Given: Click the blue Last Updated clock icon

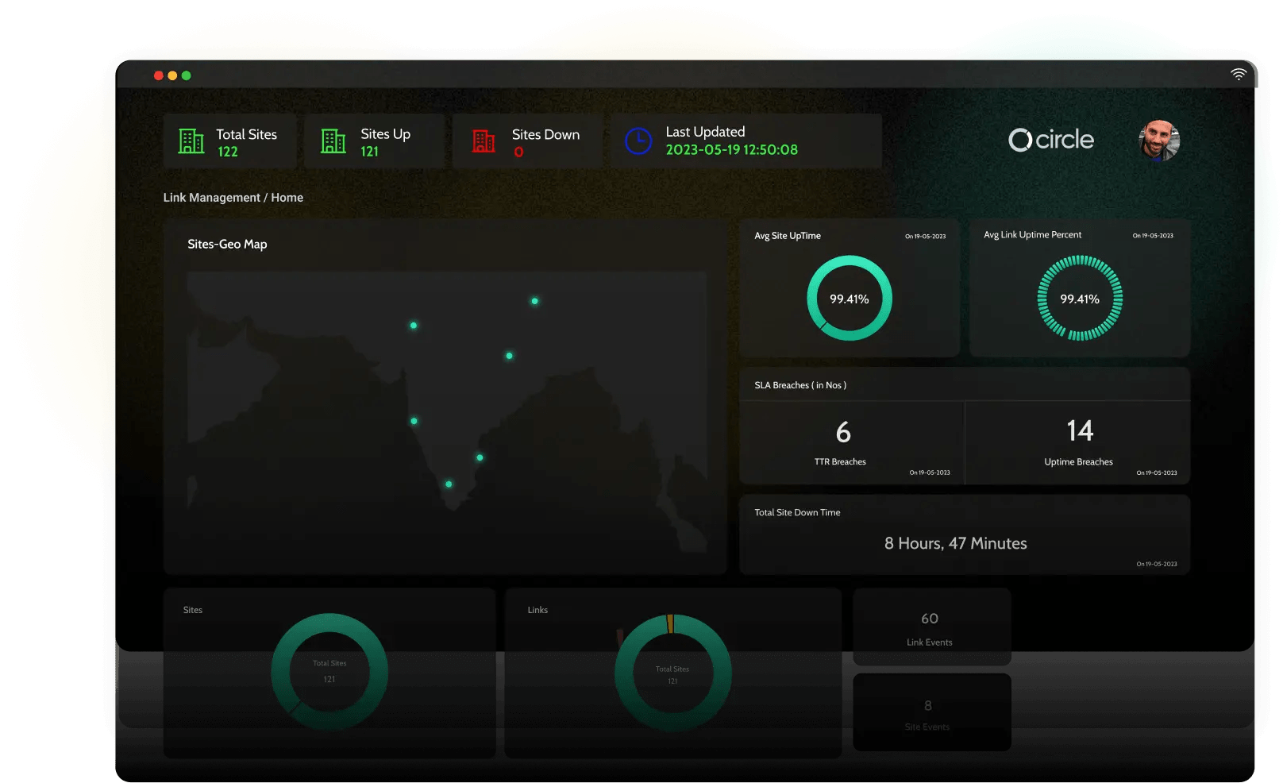Looking at the screenshot, I should click(x=638, y=141).
